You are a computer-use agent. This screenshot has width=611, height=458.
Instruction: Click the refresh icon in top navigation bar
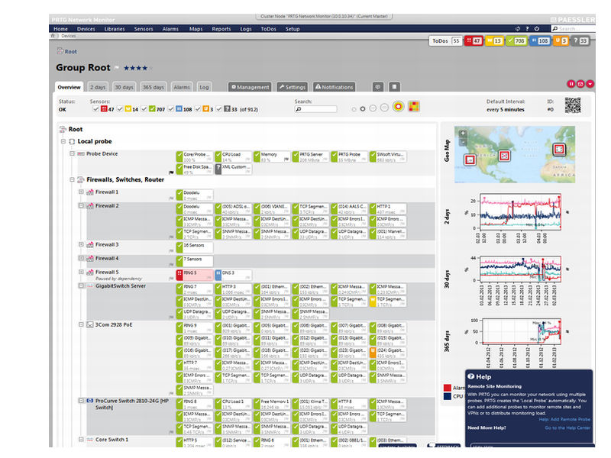click(x=518, y=29)
